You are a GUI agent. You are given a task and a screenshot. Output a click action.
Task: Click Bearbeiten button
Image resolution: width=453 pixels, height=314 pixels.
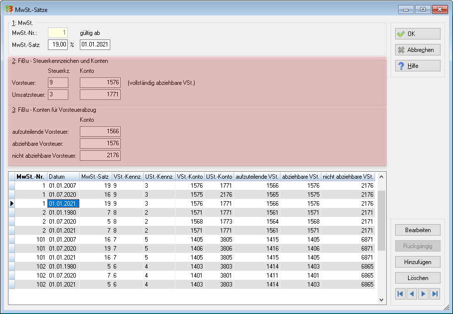click(x=418, y=230)
